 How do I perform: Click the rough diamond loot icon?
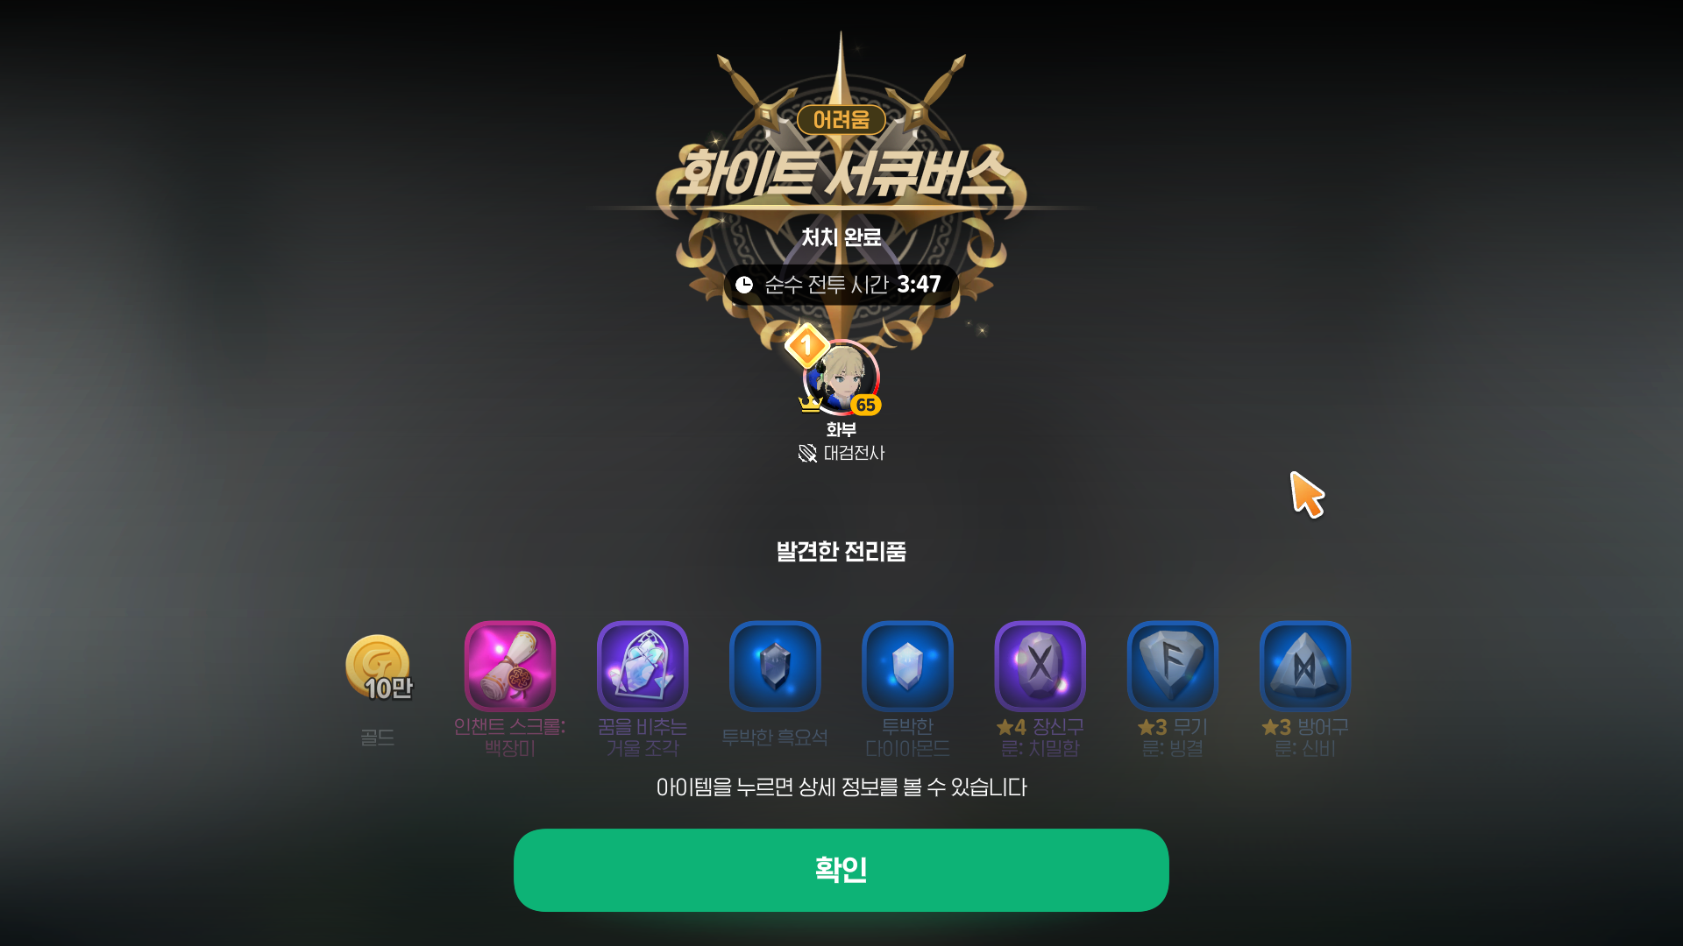point(907,666)
